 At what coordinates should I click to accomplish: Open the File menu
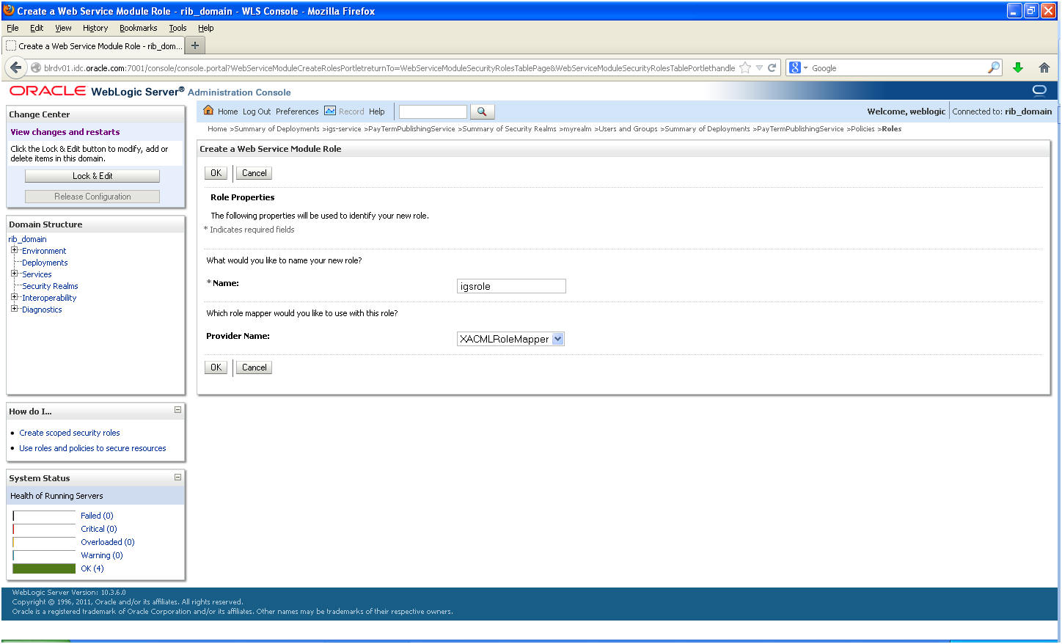click(x=12, y=28)
